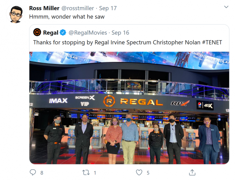Open the Sep 16 quoted tweet timestamp

[121, 33]
